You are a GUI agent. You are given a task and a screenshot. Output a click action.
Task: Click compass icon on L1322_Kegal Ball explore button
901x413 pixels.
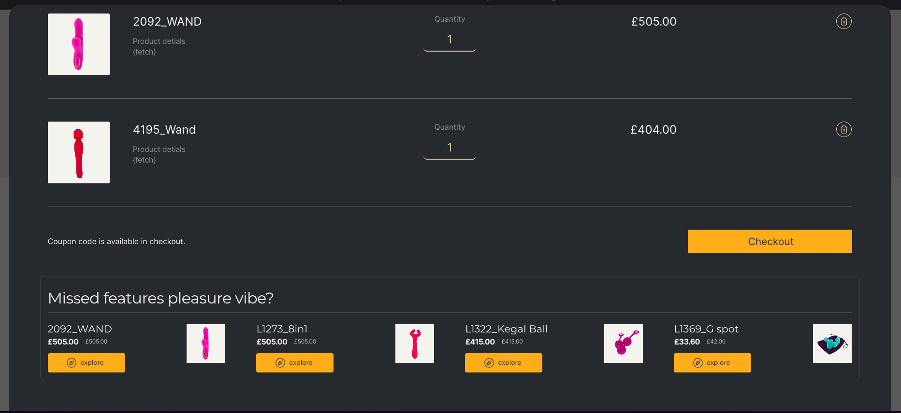coord(489,363)
